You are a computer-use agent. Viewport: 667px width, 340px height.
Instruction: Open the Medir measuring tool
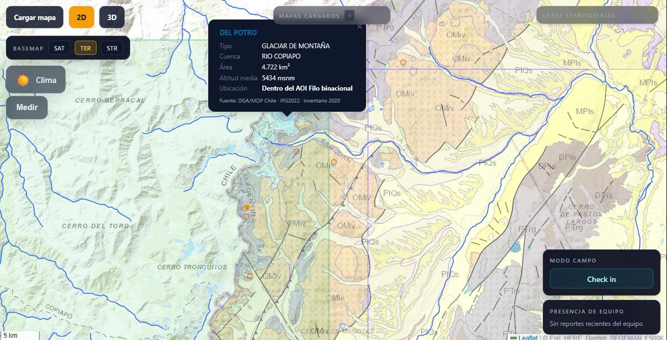coord(27,107)
